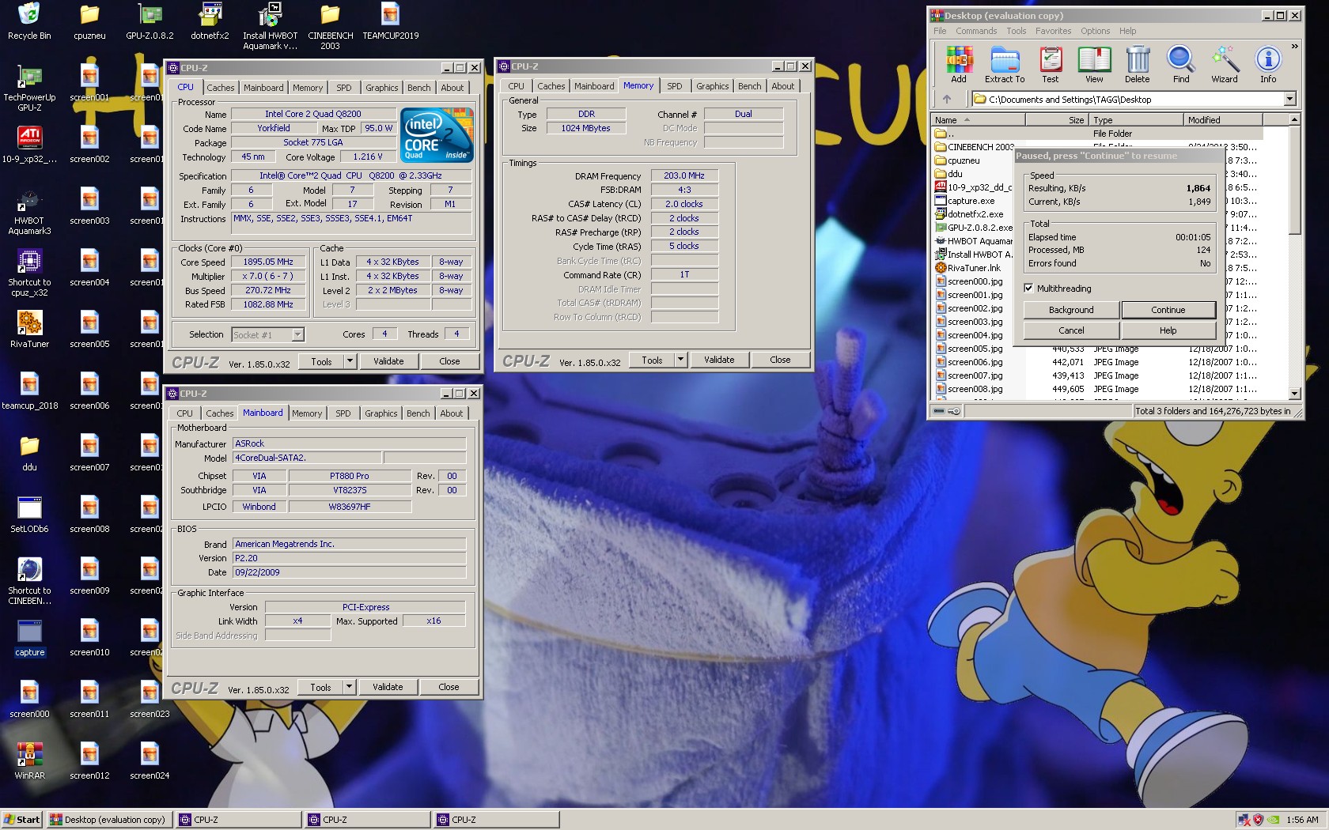Open Tools dropdown arrow in CPU tab window

click(x=349, y=361)
